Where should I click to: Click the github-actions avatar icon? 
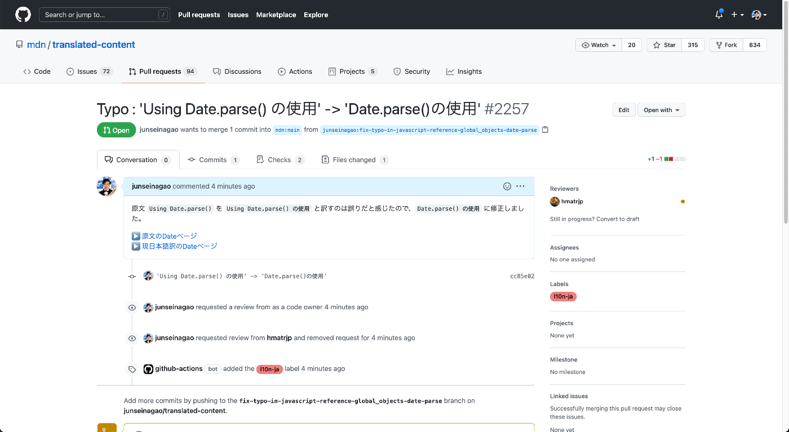tap(148, 369)
